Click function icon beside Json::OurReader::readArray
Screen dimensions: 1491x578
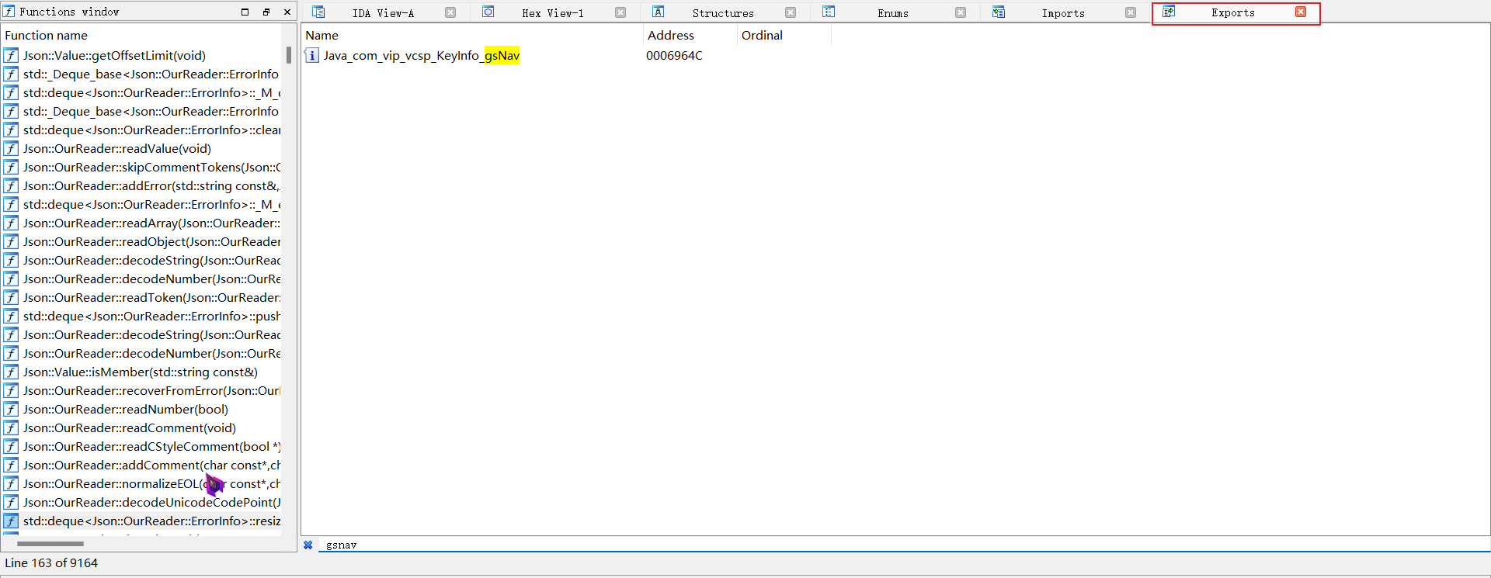pyautogui.click(x=11, y=223)
